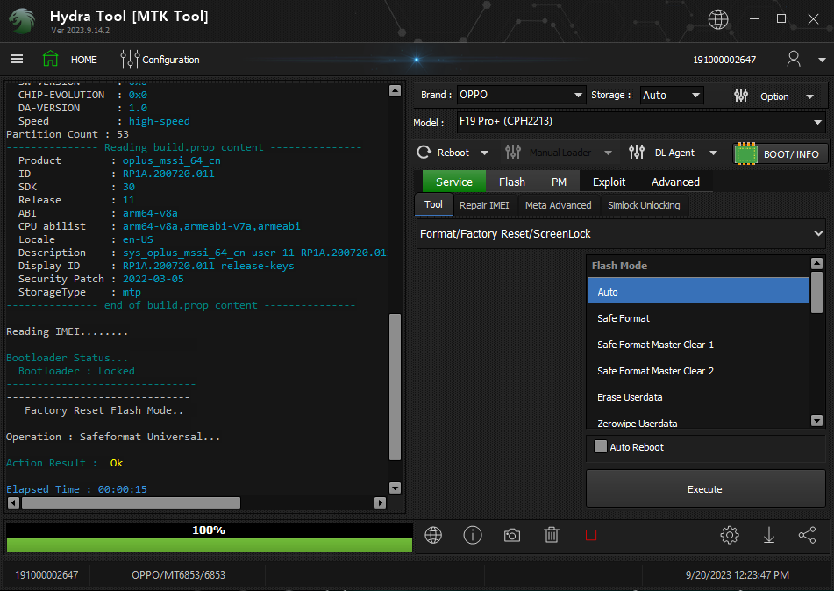This screenshot has width=834, height=591.
Task: Click log horizontal scroll right arrow
Action: point(380,502)
